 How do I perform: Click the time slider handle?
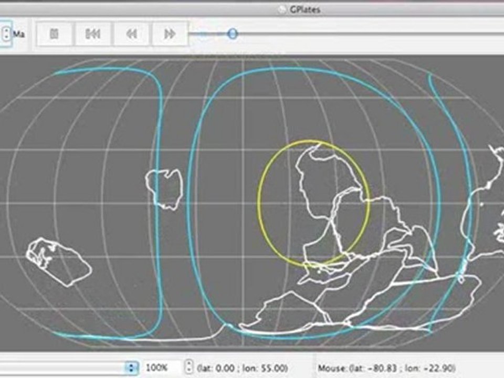point(233,34)
